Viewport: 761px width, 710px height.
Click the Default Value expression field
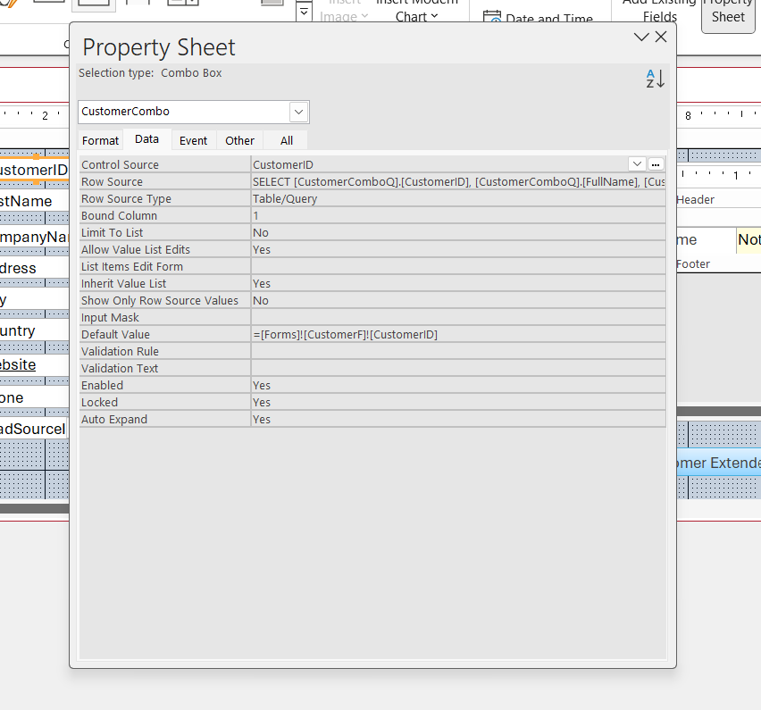(457, 335)
